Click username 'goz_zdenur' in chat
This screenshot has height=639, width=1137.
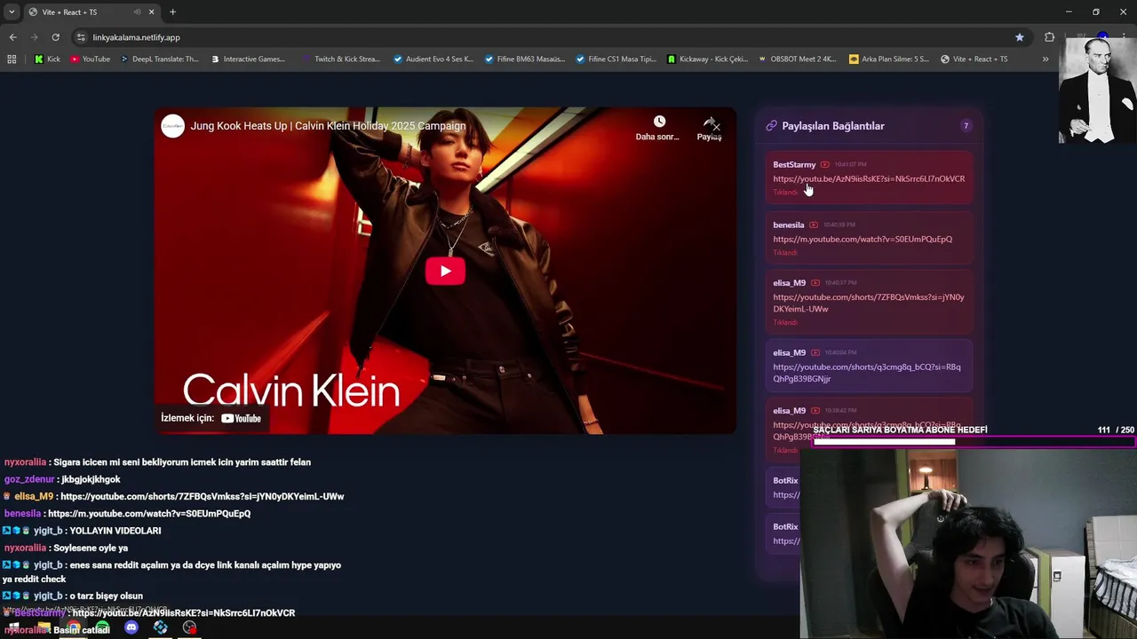click(29, 479)
